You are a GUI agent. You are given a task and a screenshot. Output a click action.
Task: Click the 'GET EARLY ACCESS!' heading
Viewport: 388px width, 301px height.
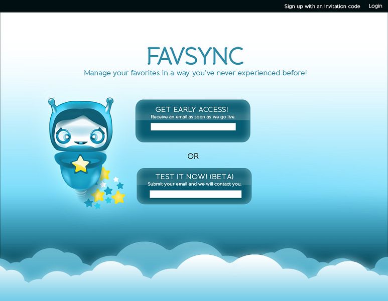[x=192, y=109]
